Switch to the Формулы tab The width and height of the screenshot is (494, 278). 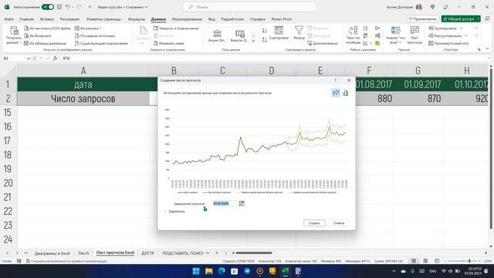[137, 19]
